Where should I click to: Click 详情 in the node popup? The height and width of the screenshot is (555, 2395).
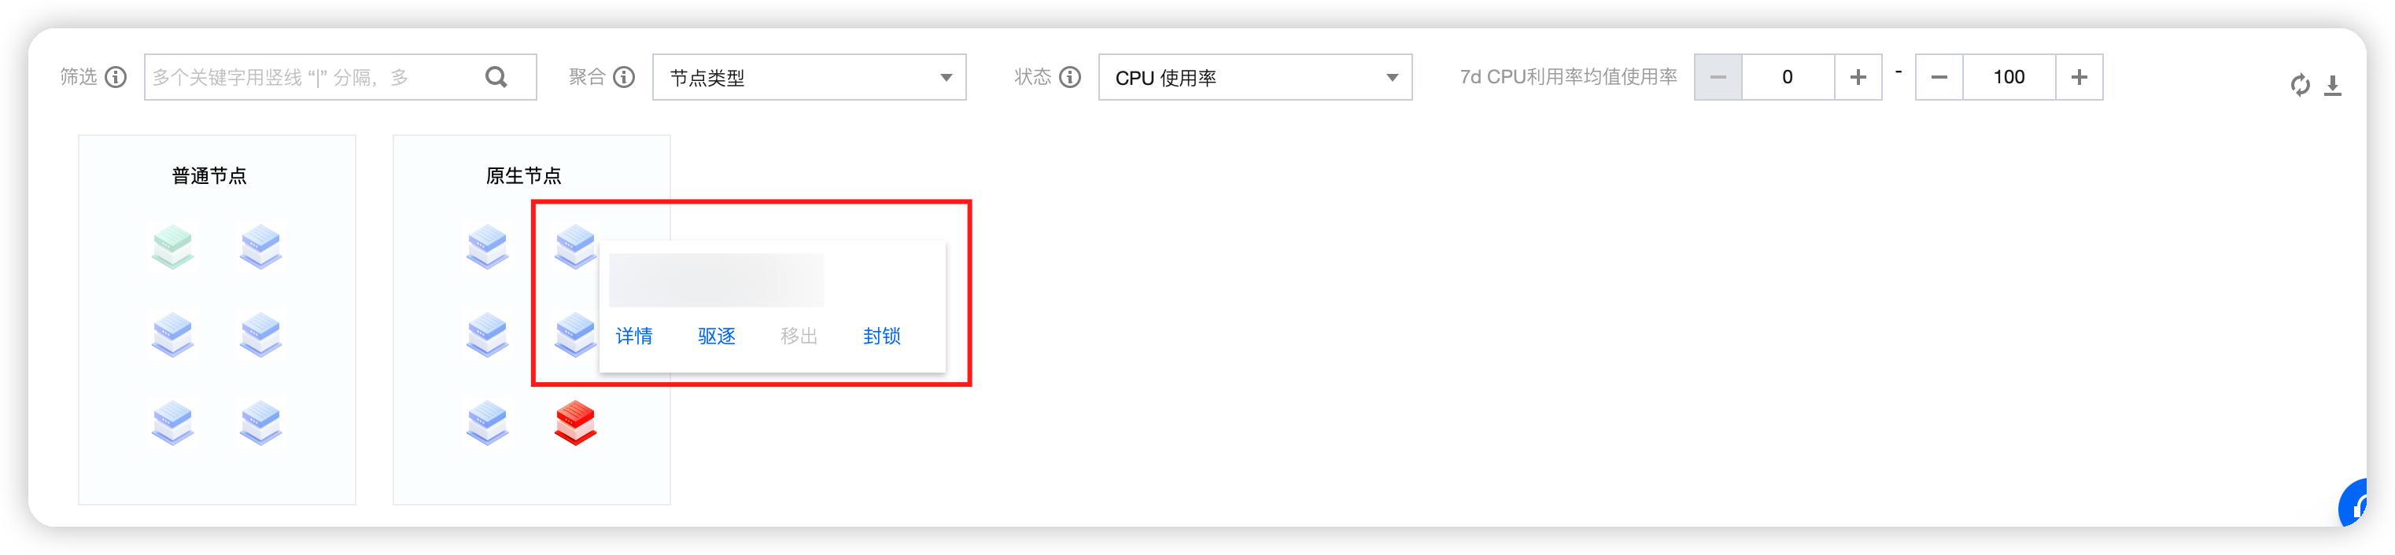click(x=634, y=336)
